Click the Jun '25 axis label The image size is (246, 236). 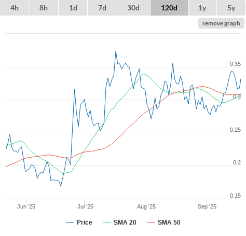pyautogui.click(x=26, y=206)
